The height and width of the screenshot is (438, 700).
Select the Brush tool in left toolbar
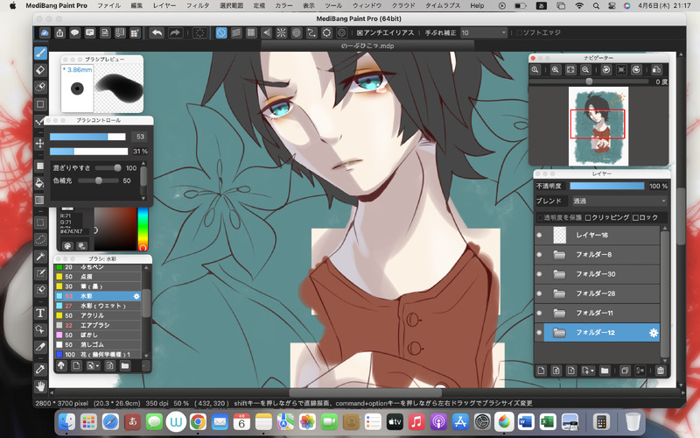coord(40,53)
